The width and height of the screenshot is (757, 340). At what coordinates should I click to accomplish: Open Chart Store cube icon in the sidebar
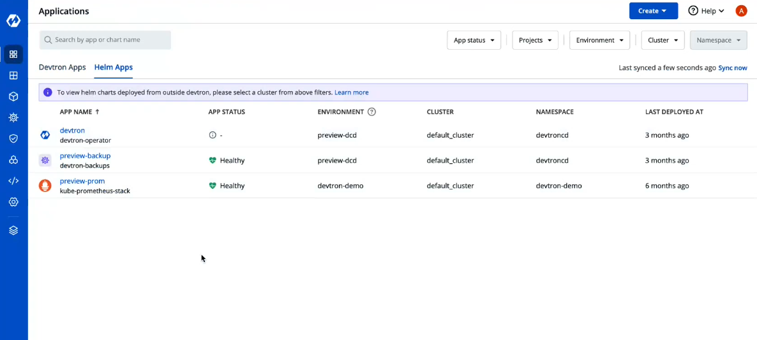(13, 96)
